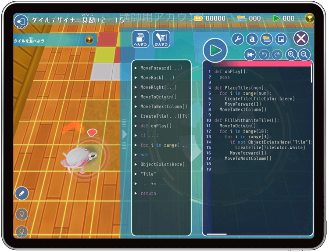
Task: Click the green play counter icon
Action: coord(276,18)
